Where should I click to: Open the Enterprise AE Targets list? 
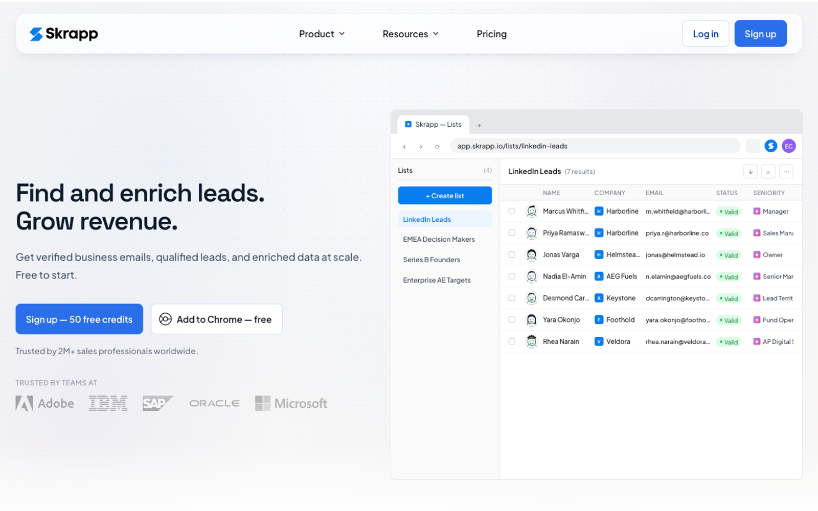coord(445,280)
